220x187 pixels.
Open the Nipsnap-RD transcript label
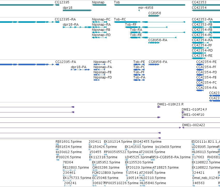point(101,35)
